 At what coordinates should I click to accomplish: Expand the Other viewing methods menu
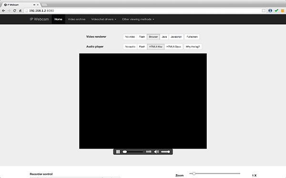(138, 19)
